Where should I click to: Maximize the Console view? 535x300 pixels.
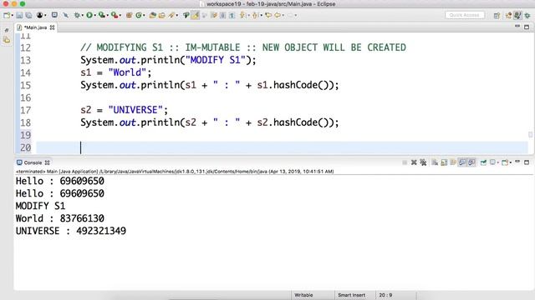point(527,162)
